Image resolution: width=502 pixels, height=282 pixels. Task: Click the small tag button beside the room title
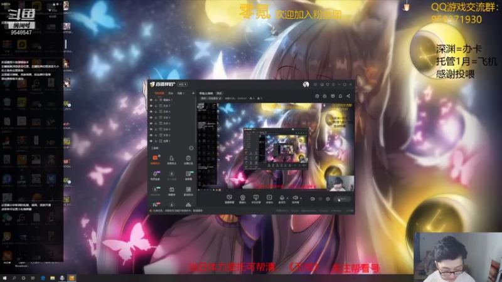(x=219, y=93)
